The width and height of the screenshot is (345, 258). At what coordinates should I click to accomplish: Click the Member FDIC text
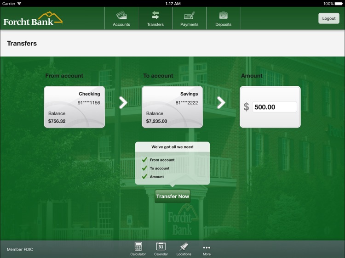pos(20,249)
